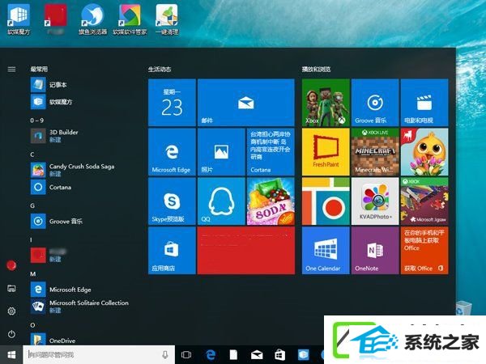Launch the Skype预览版 tile
Viewport: 486px width, 364px height.
point(172,201)
